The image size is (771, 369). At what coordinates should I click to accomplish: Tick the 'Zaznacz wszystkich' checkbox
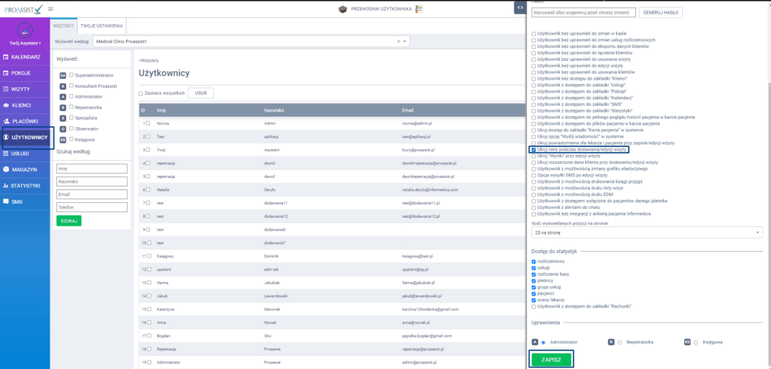pos(141,93)
